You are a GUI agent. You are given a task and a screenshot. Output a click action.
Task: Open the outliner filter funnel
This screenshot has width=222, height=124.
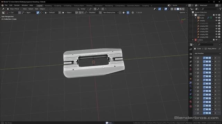220,9
